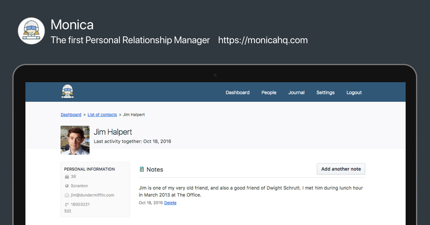Click Jim Halpert's profile photo
Image resolution: width=430 pixels, height=225 pixels.
tap(75, 140)
